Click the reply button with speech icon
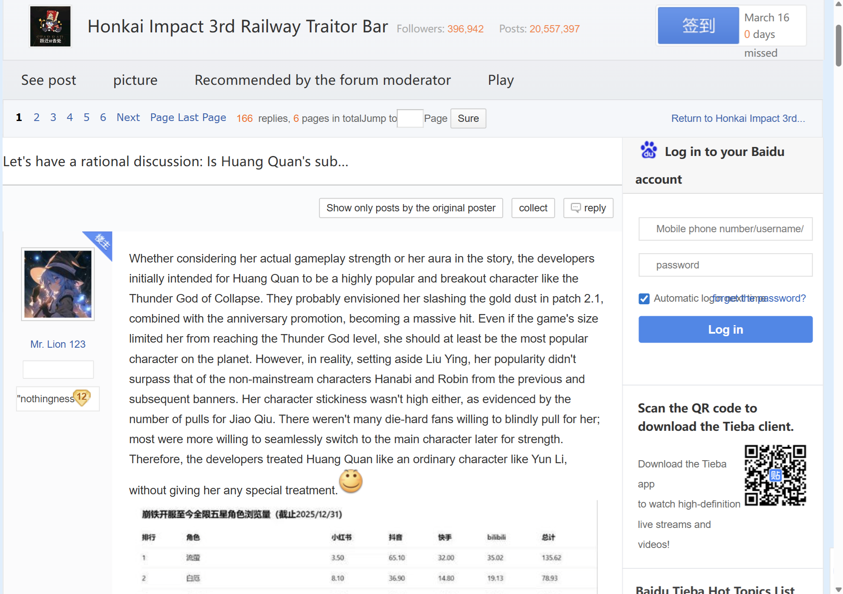This screenshot has width=843, height=594. point(588,208)
